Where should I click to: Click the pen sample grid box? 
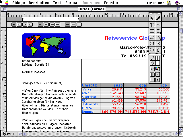click(x=157, y=58)
